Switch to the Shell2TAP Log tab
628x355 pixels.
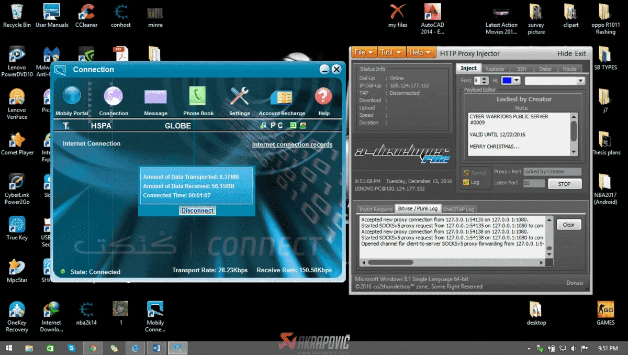458,209
